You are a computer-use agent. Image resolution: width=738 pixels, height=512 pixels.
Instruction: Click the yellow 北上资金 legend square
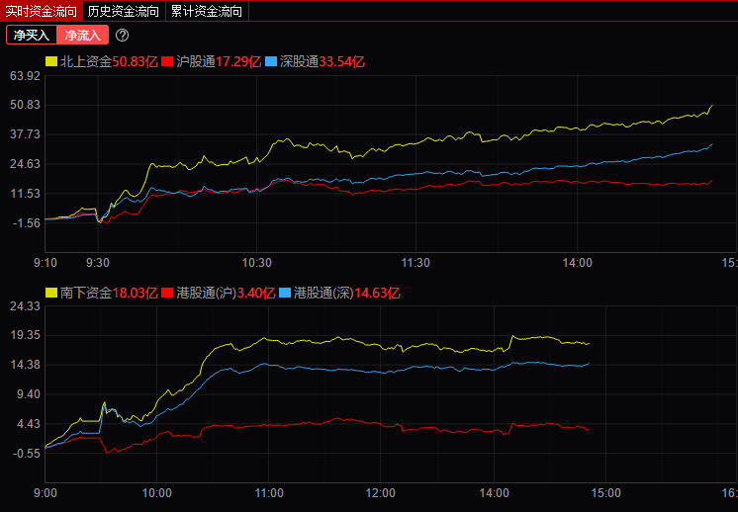tap(51, 61)
